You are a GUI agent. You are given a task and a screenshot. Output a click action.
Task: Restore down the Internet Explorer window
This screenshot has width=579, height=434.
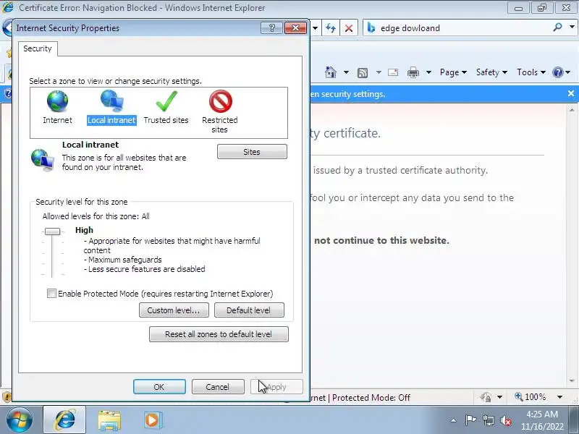pos(541,7)
